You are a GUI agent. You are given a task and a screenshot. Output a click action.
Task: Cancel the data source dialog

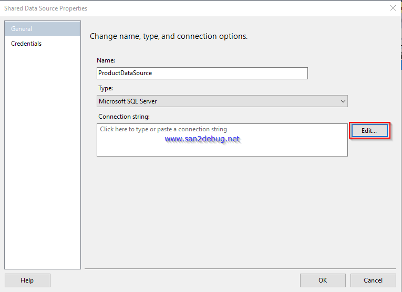[373, 280]
